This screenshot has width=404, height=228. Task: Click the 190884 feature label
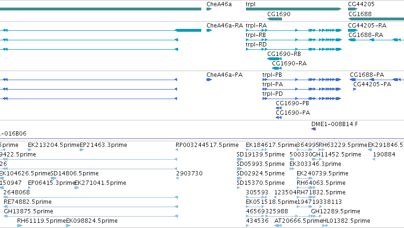pos(384,155)
